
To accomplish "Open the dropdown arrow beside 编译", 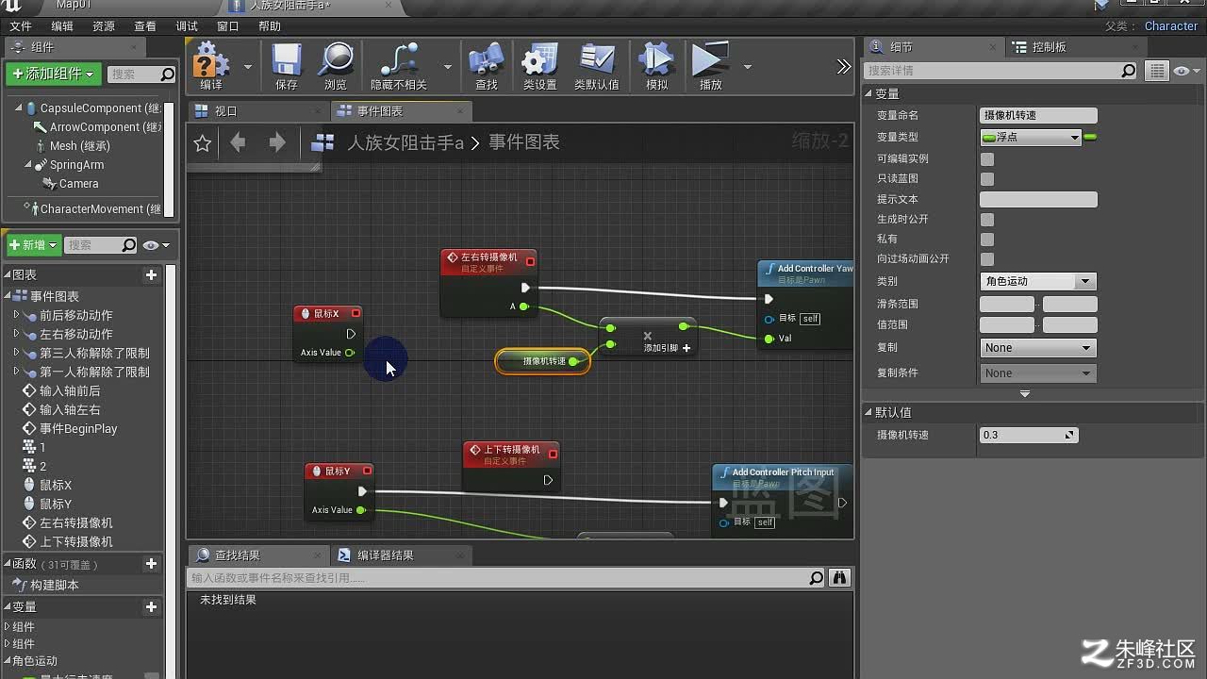I will pyautogui.click(x=248, y=67).
